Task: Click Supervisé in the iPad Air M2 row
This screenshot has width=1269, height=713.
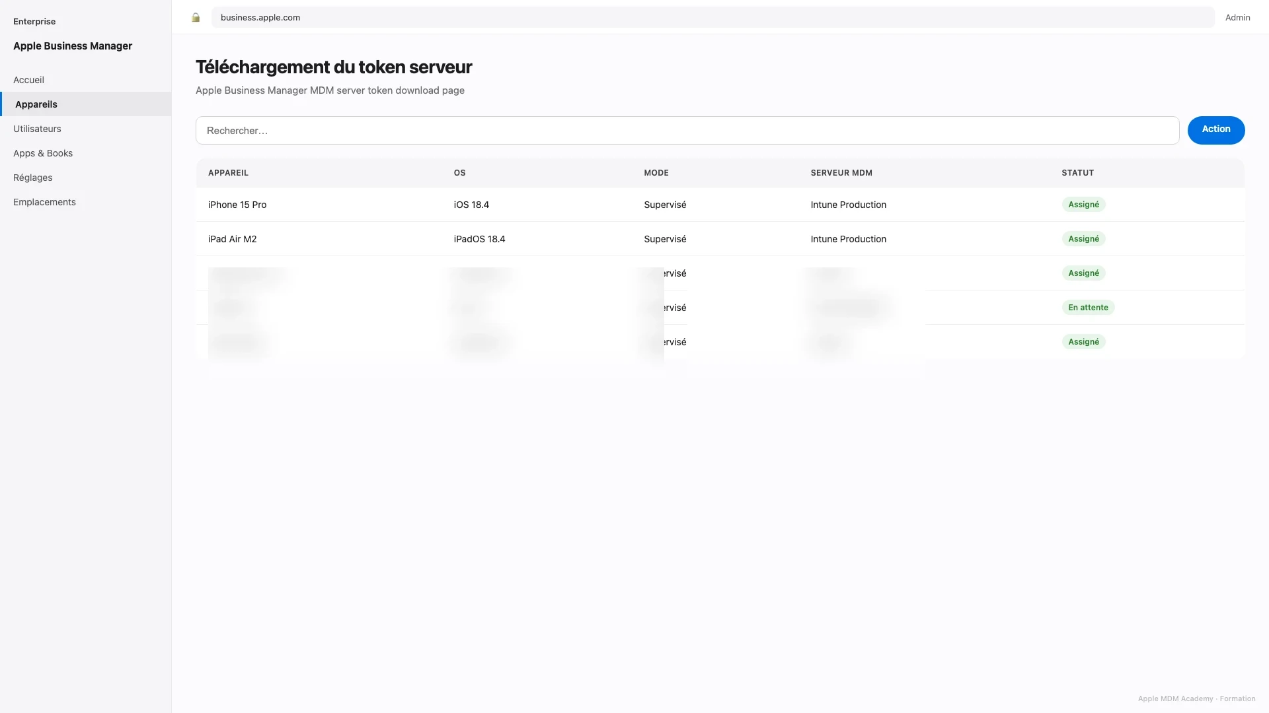Action: pyautogui.click(x=665, y=239)
